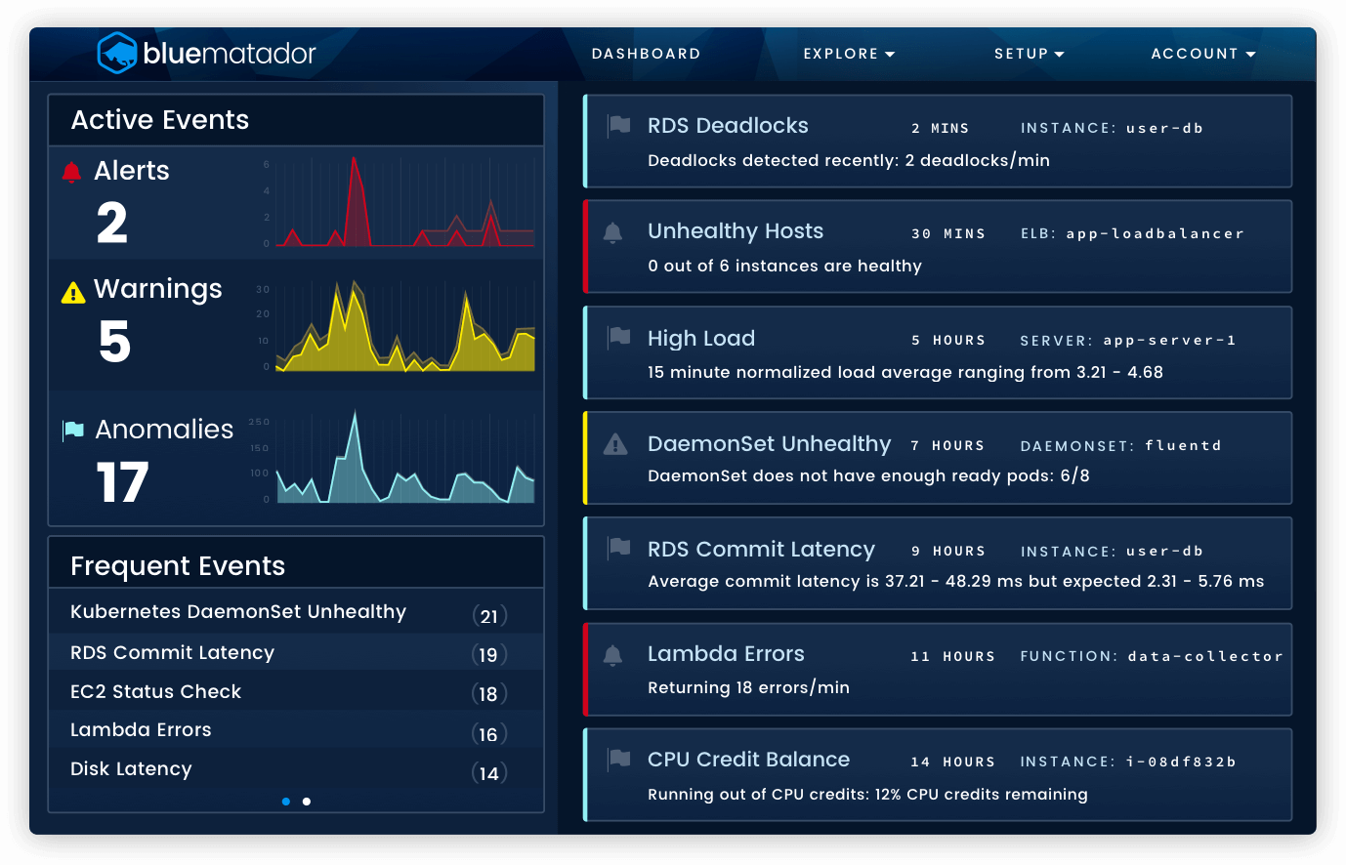The width and height of the screenshot is (1346, 865).
Task: Expand the Setup dropdown menu
Action: [x=1029, y=54]
